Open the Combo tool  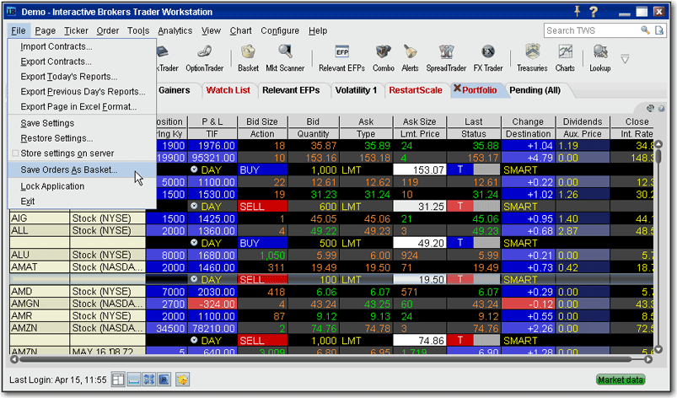click(x=384, y=59)
